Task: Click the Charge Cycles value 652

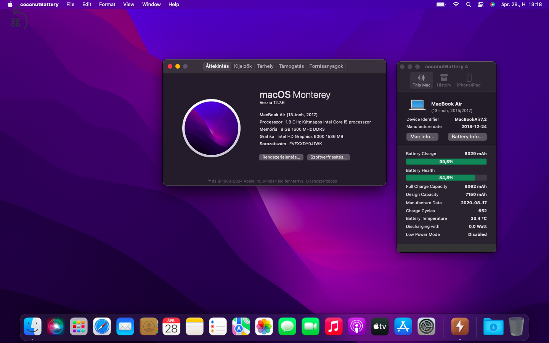Action: (x=483, y=211)
